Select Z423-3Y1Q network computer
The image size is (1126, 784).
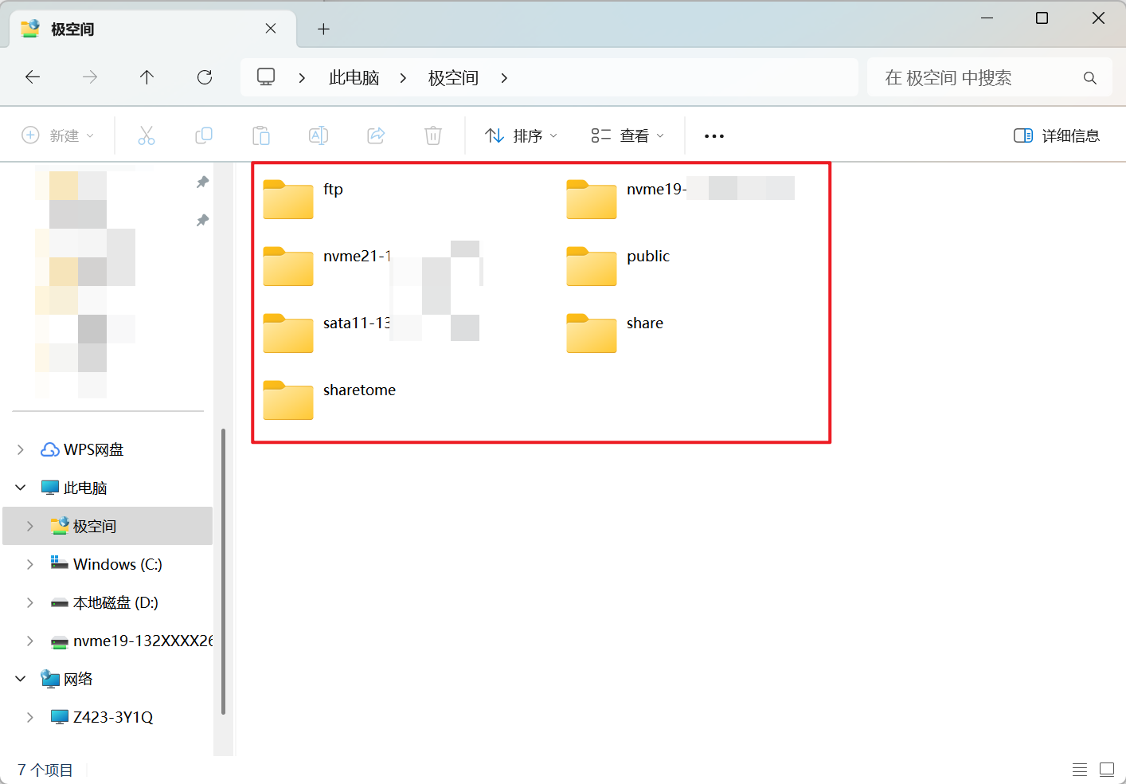(x=113, y=717)
